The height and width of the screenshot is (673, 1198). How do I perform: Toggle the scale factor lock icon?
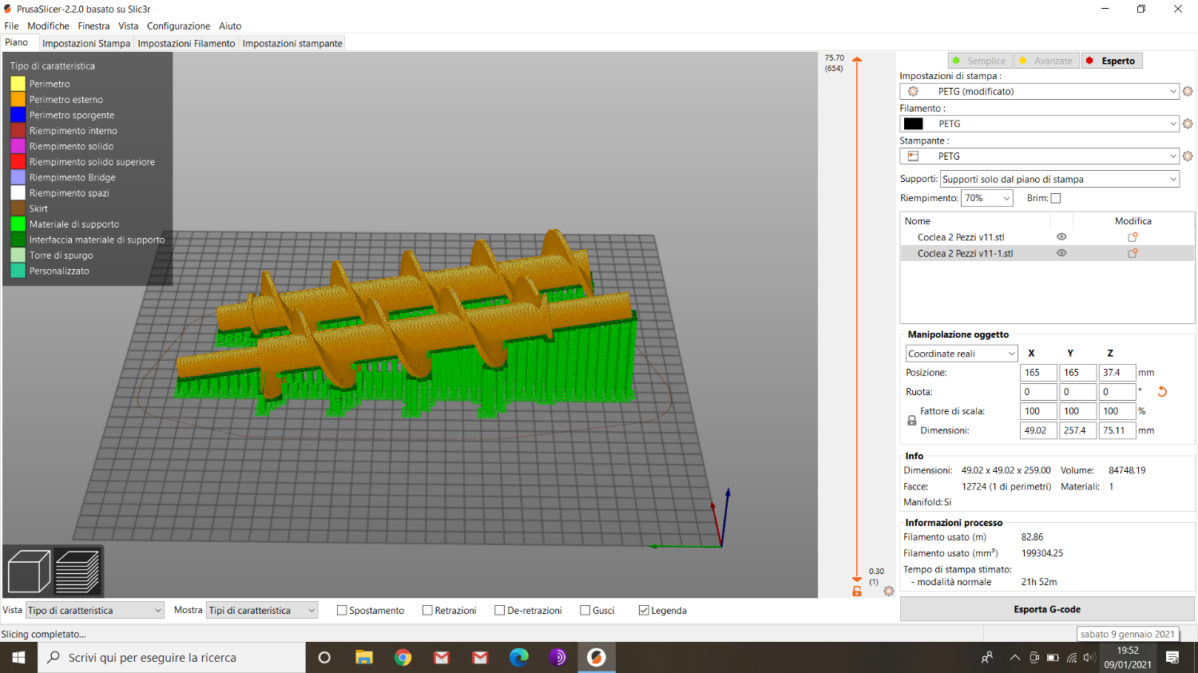tap(911, 421)
